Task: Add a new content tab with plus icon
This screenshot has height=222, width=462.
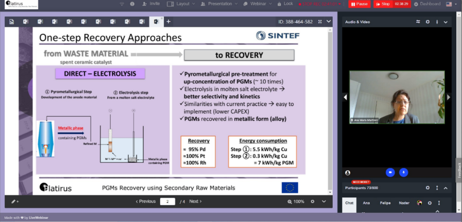Action: point(168,22)
